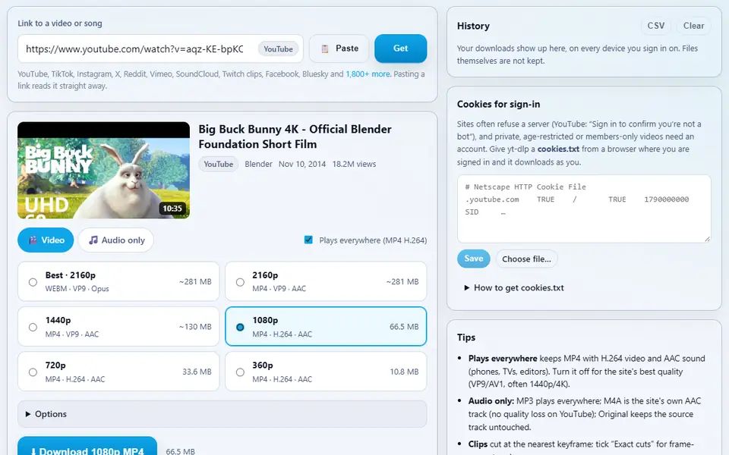The height and width of the screenshot is (455, 729).
Task: Click the bold cookies.txt text in description
Action: (x=558, y=149)
